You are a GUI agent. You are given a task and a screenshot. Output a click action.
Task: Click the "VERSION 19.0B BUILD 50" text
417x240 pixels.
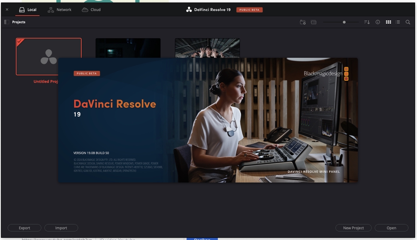[x=91, y=153]
